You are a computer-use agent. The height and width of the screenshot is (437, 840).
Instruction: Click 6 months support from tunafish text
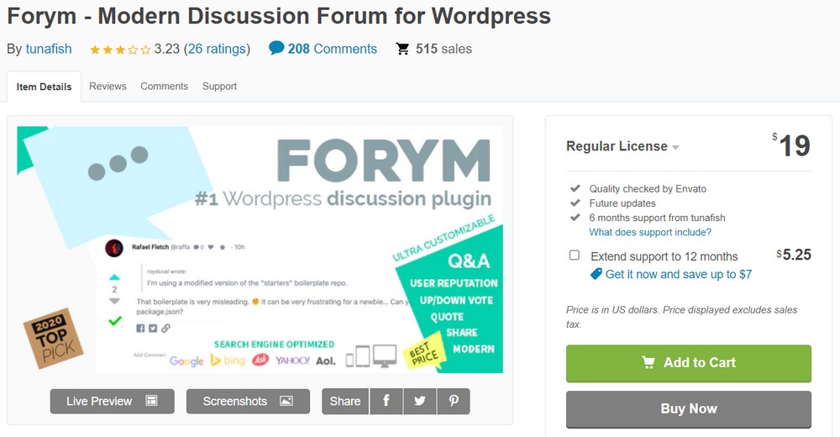(x=658, y=218)
